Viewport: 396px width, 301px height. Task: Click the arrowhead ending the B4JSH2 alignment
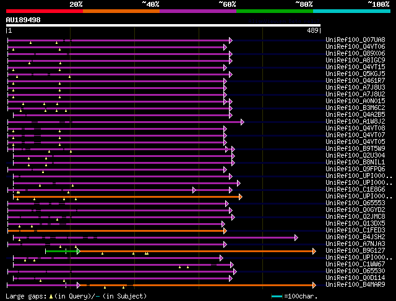pyautogui.click(x=296, y=237)
